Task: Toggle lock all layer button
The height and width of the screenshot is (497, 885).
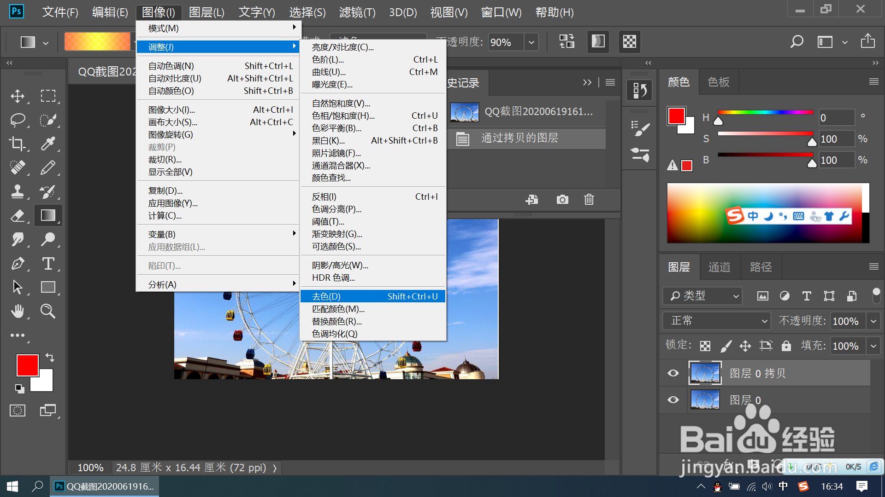Action: click(x=786, y=346)
